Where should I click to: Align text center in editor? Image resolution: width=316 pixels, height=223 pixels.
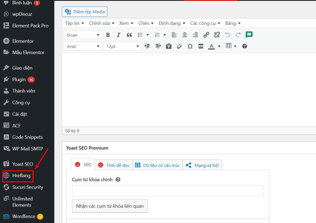pyautogui.click(x=185, y=35)
